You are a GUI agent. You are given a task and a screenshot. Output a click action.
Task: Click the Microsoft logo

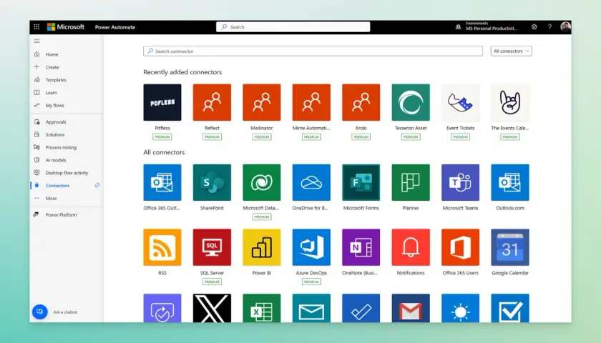(66, 27)
